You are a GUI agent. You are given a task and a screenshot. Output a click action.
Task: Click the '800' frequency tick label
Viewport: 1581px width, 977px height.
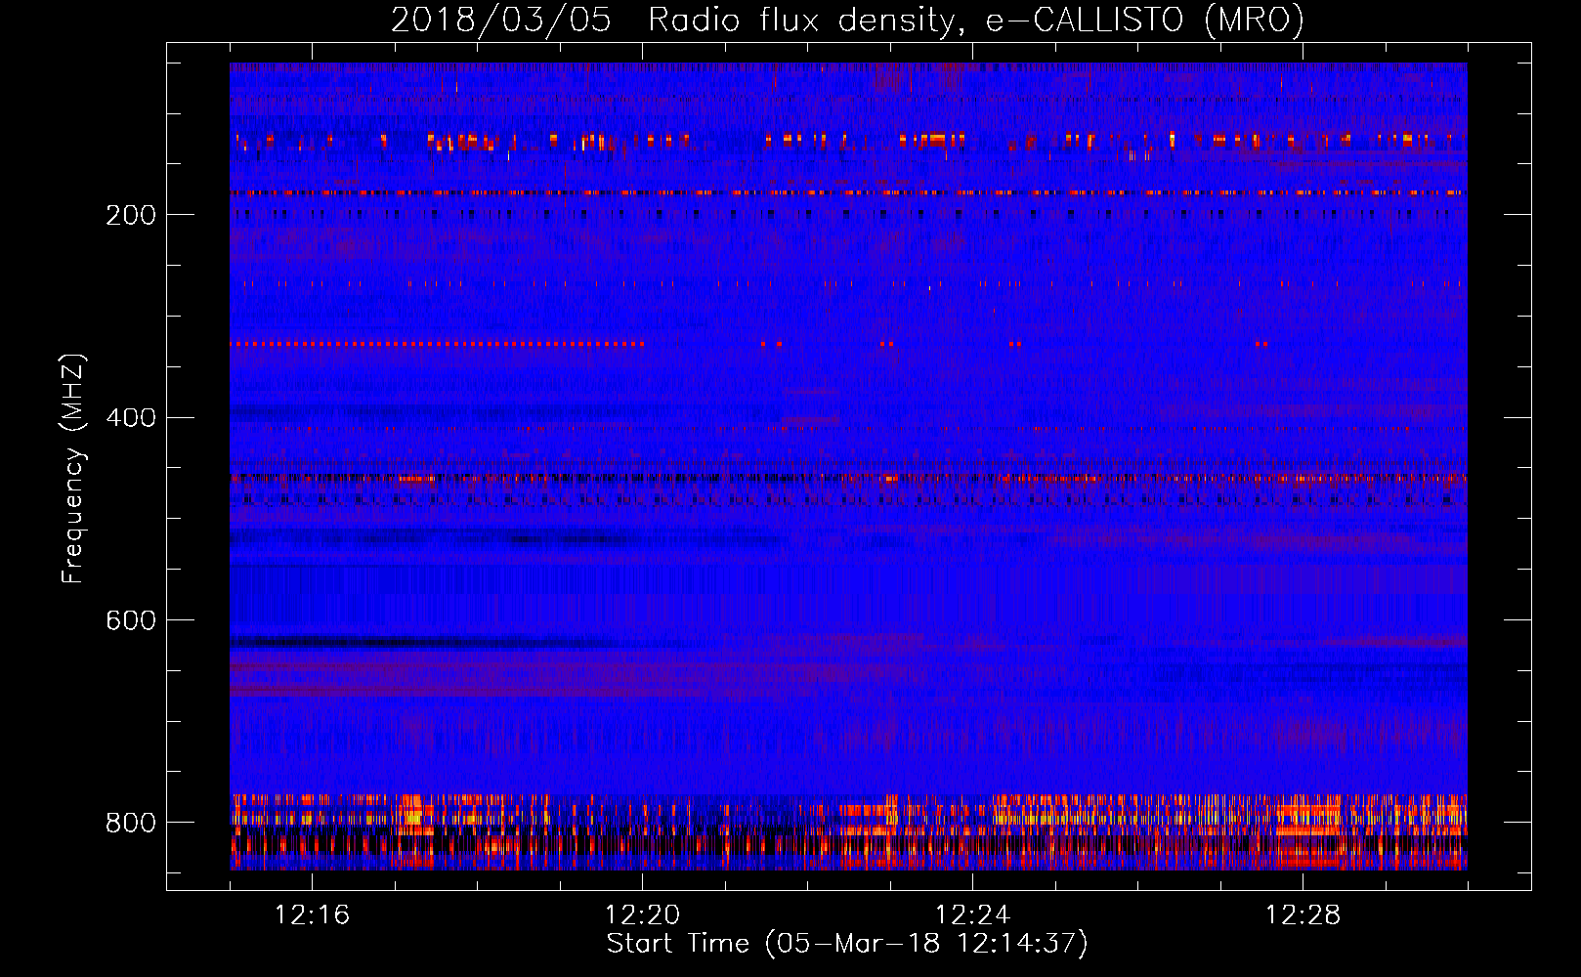(x=131, y=824)
